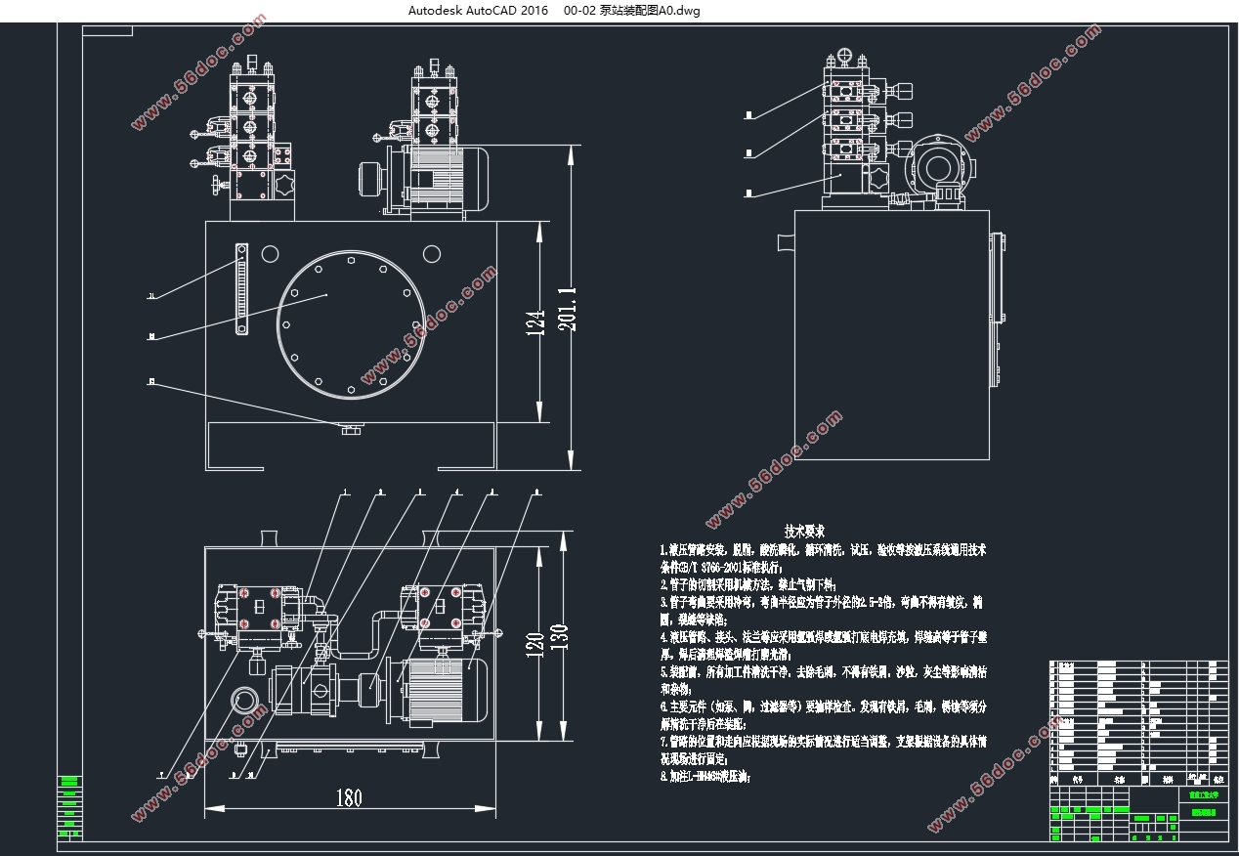The image size is (1239, 856).
Task: Select the vertical level gauge on tank
Action: 241,289
